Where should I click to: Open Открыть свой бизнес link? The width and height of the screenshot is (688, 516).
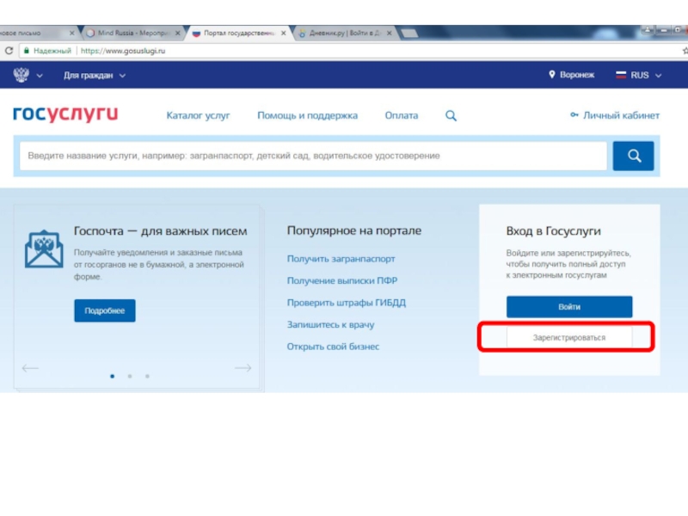click(333, 347)
